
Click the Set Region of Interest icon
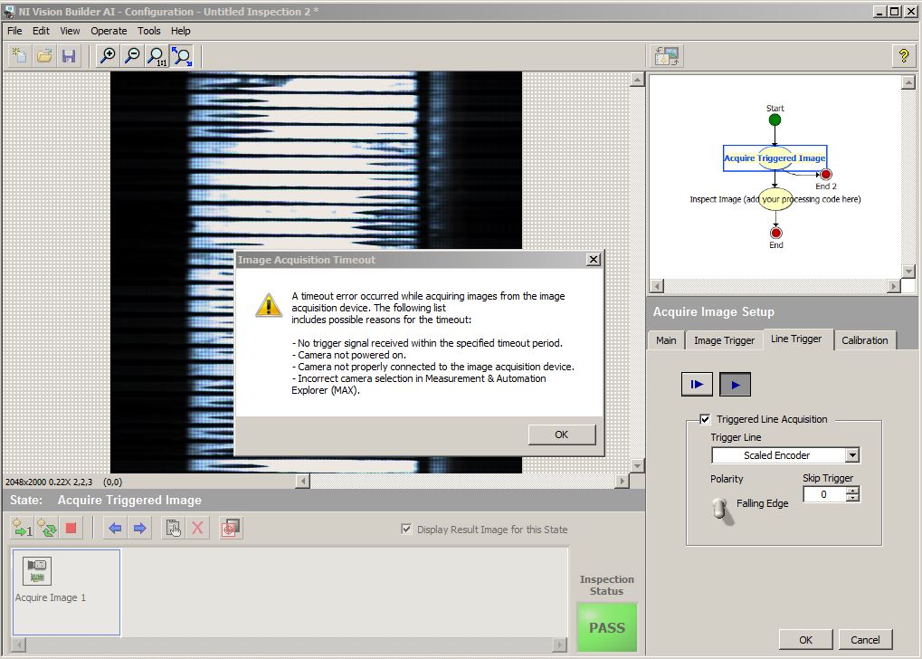pyautogui.click(x=231, y=528)
